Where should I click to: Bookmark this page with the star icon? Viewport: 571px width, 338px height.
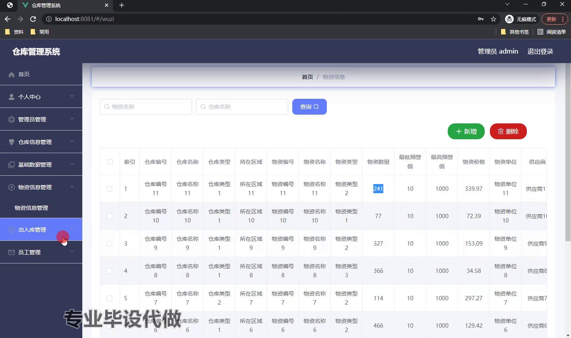[493, 19]
